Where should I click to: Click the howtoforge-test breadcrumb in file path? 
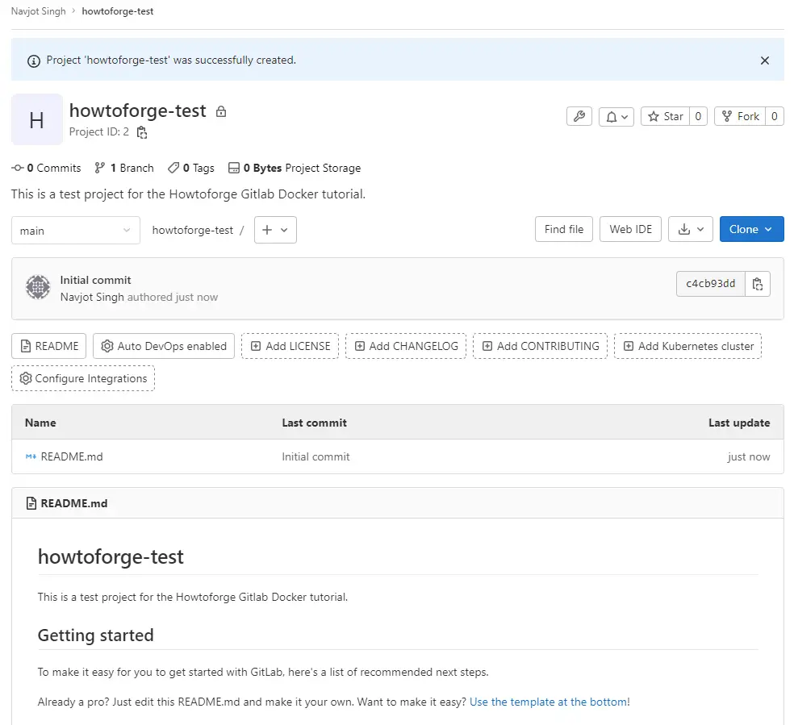click(x=192, y=230)
